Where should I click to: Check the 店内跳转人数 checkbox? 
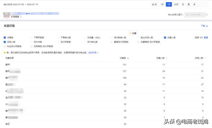(112, 38)
